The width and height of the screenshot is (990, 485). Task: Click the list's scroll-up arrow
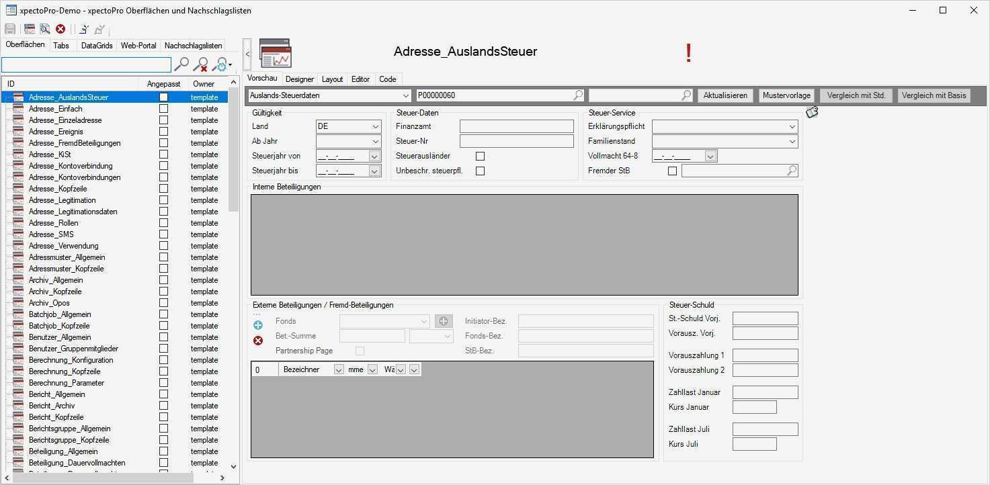[233, 83]
